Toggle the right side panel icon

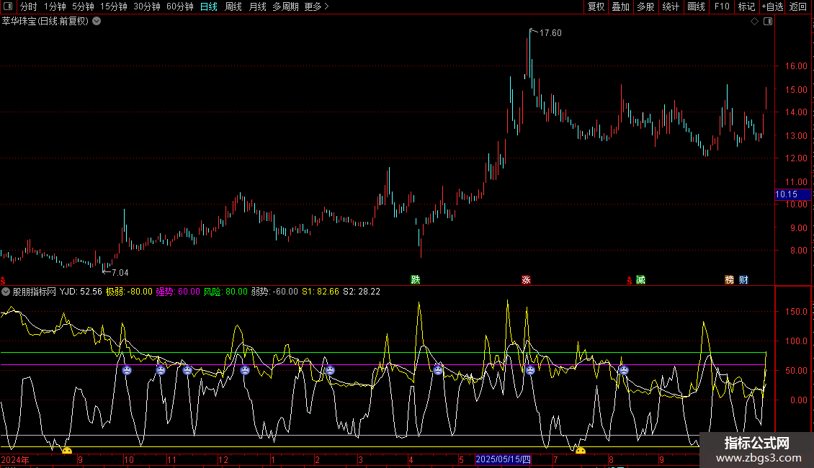tap(767, 22)
